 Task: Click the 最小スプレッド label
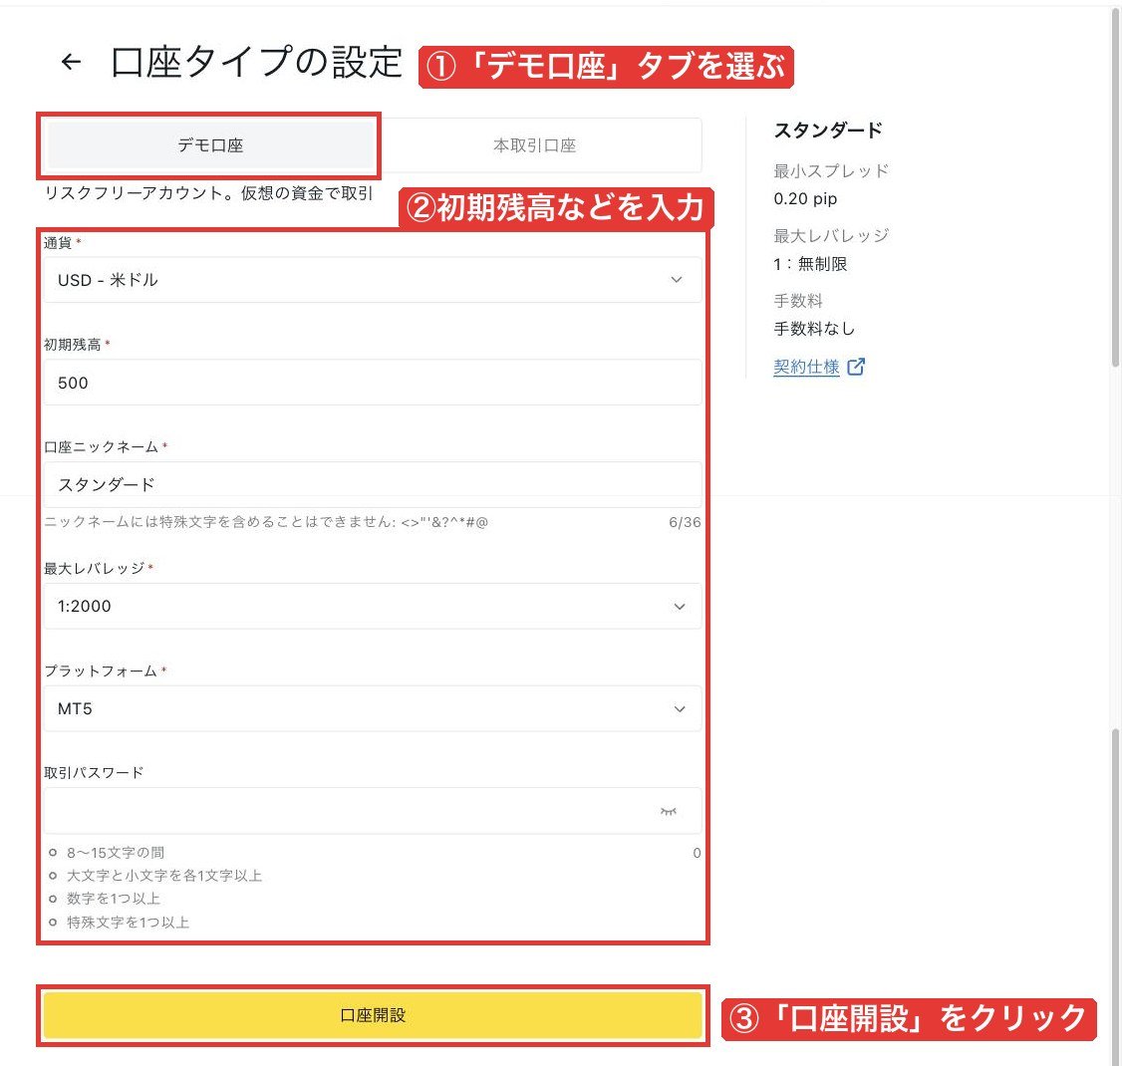point(831,171)
